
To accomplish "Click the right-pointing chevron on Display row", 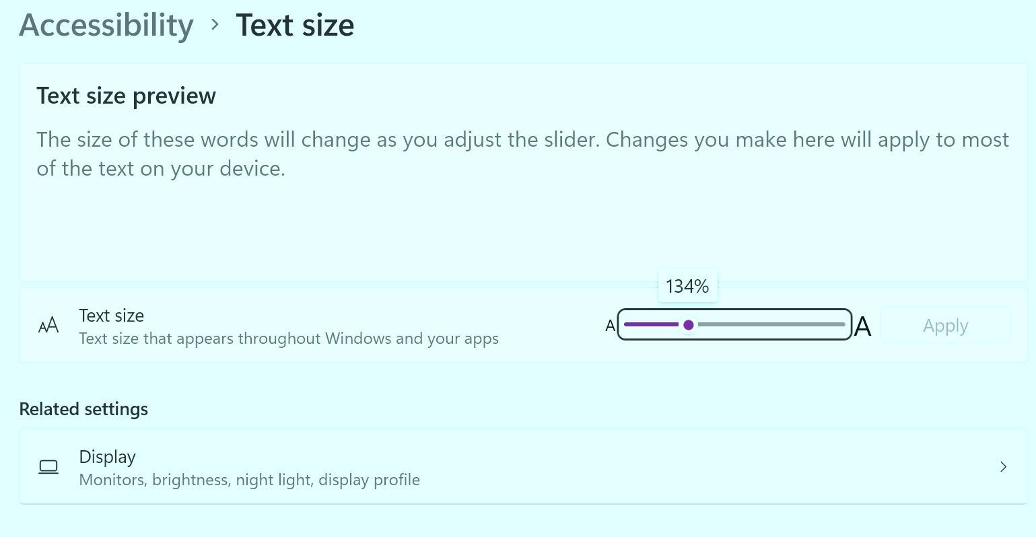I will tap(1003, 466).
